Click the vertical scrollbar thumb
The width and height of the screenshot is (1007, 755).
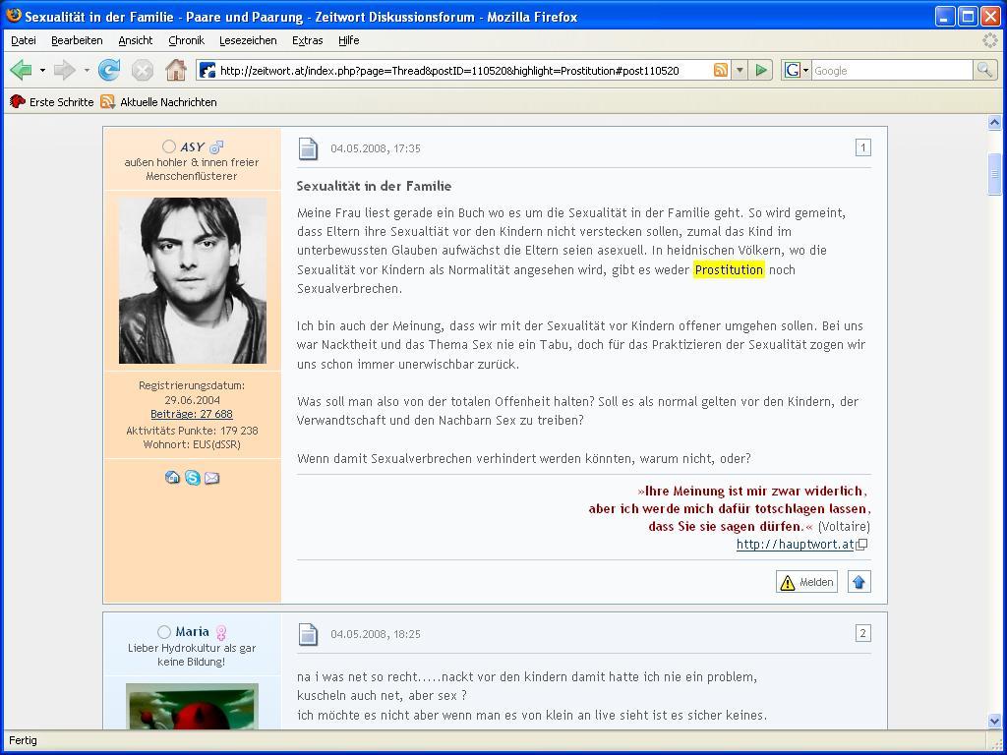tap(994, 174)
